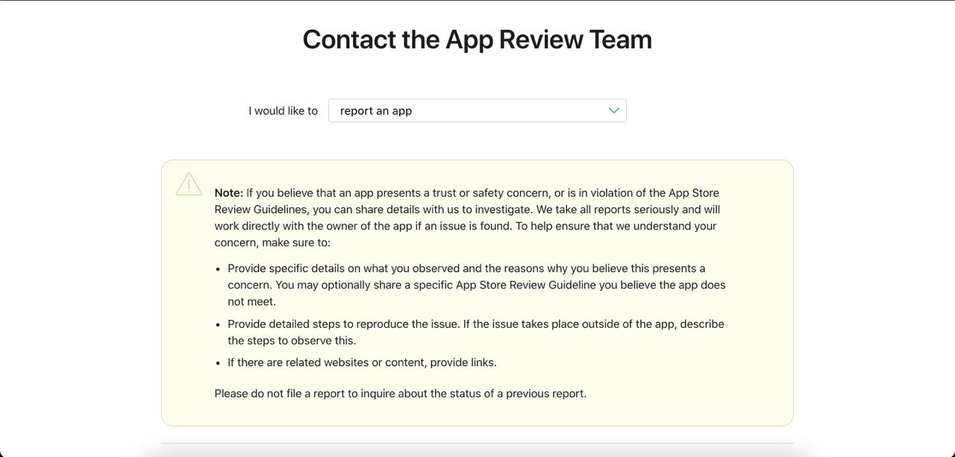Open the 'report an app' dropdown
Viewport: 955px width, 457px height.
click(477, 110)
